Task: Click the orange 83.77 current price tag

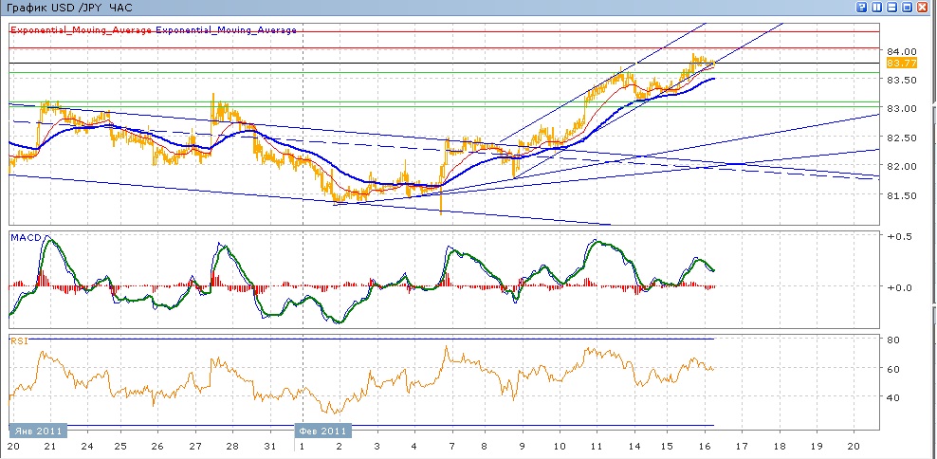Action: pyautogui.click(x=900, y=63)
